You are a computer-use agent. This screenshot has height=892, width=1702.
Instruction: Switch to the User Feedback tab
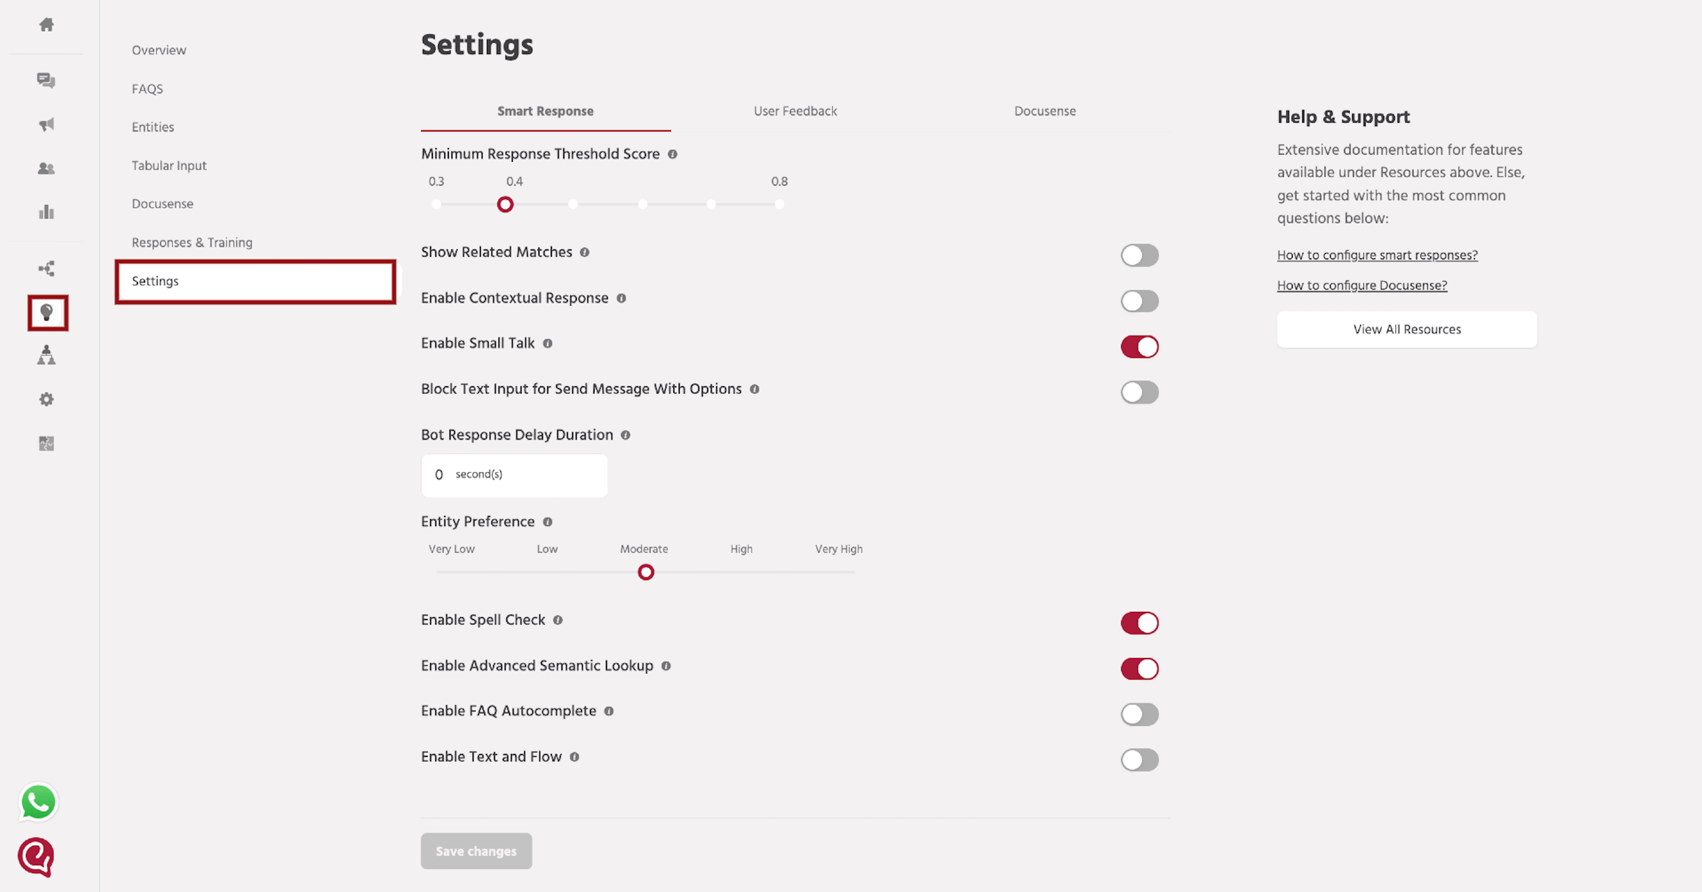[x=795, y=111]
